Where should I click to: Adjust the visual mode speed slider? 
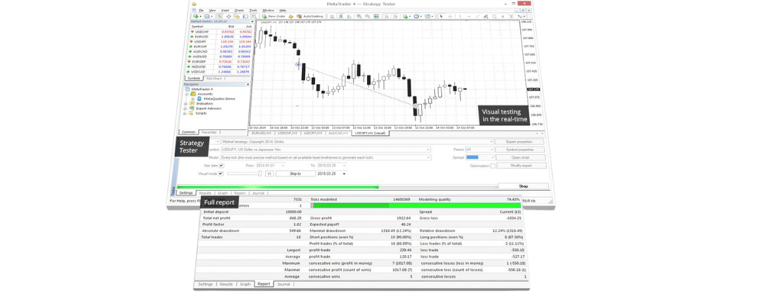(244, 173)
